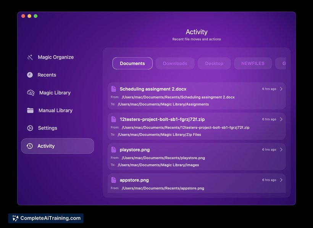Click the Recents/playstore.png source path
The width and height of the screenshot is (313, 228).
pos(163,158)
